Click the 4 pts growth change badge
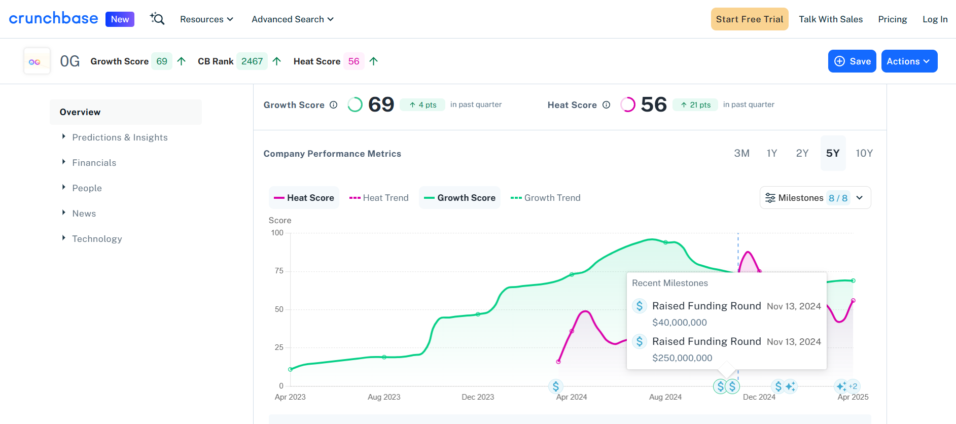This screenshot has width=956, height=424. coord(422,105)
